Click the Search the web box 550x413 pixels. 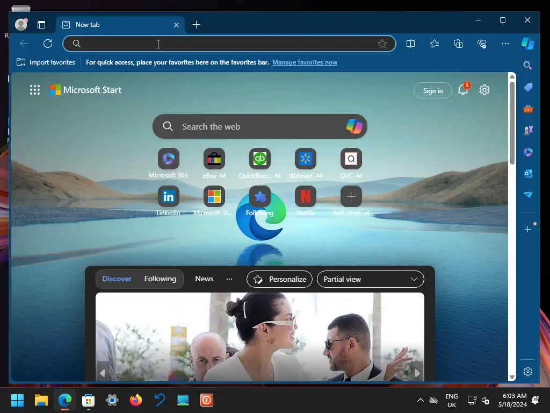pyautogui.click(x=259, y=126)
